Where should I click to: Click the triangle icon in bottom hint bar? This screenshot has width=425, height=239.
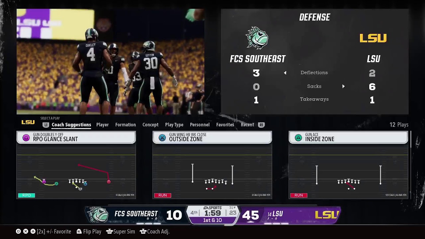click(33, 231)
